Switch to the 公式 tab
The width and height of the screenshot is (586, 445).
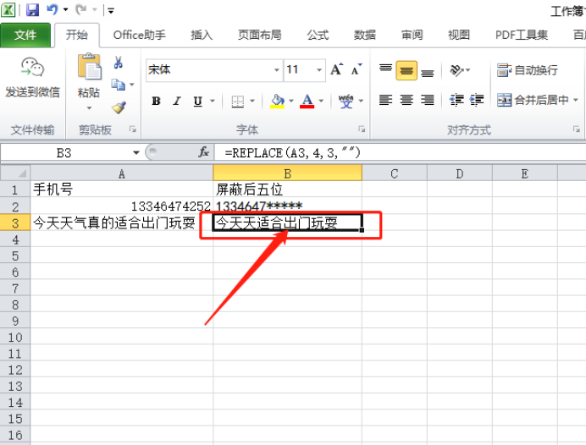(318, 35)
